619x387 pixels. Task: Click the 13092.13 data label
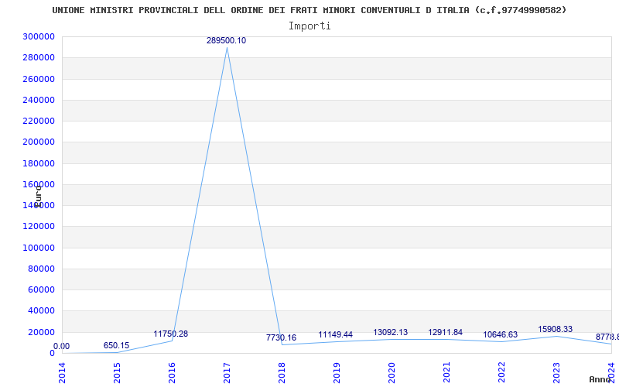click(391, 333)
